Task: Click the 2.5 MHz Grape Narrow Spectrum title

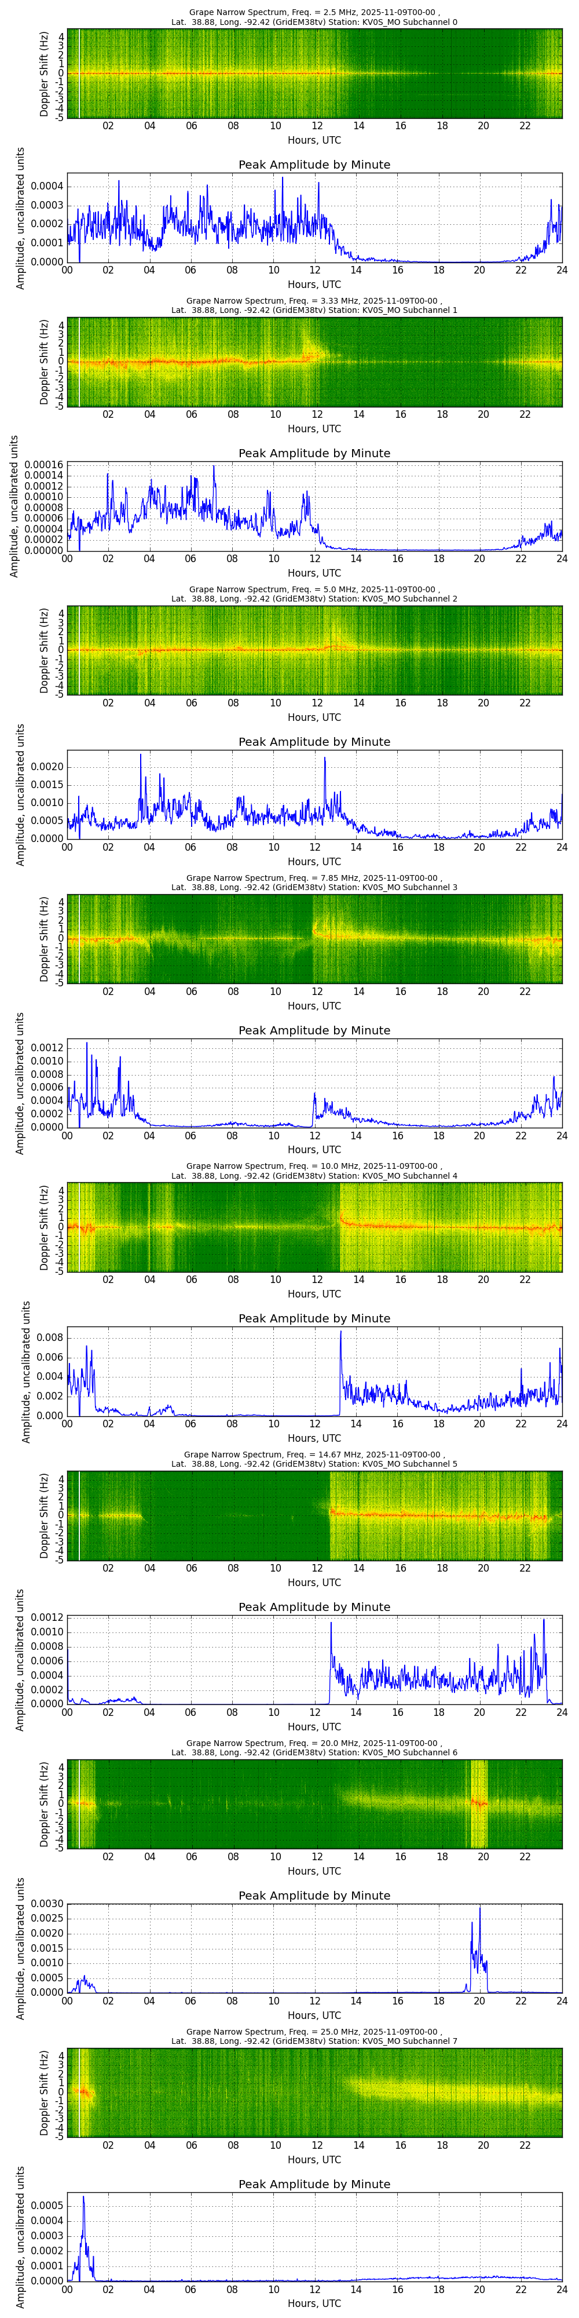Action: pyautogui.click(x=314, y=16)
